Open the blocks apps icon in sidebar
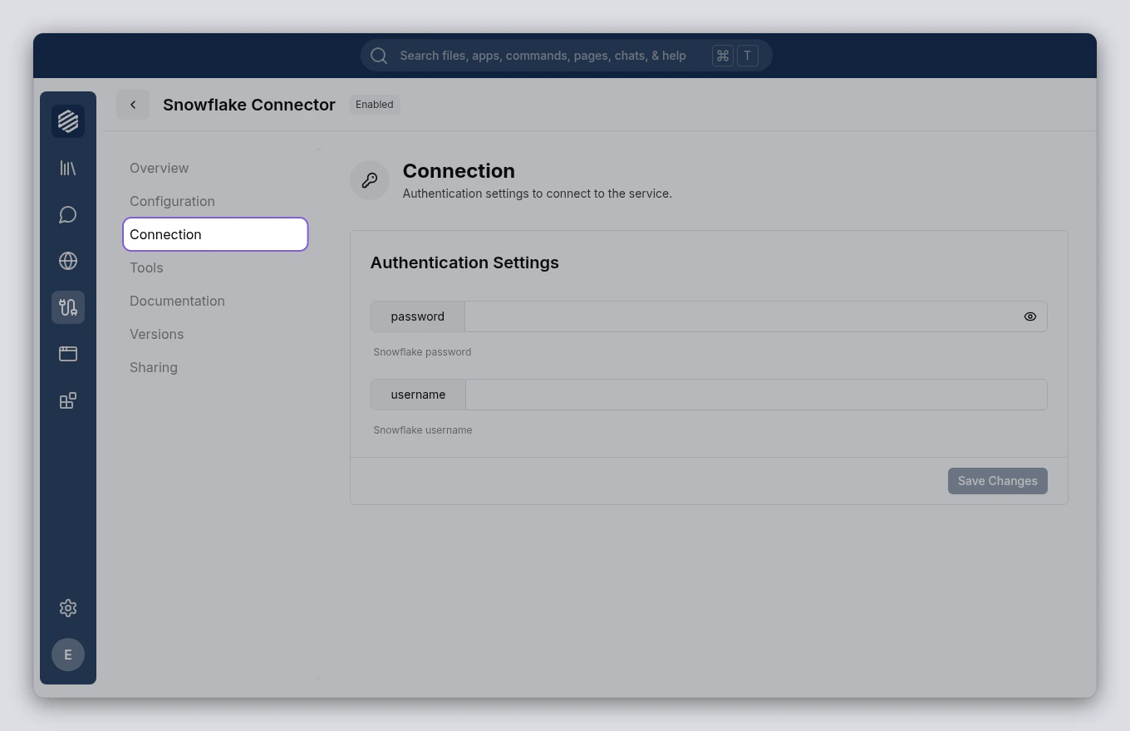This screenshot has height=731, width=1130. [68, 400]
